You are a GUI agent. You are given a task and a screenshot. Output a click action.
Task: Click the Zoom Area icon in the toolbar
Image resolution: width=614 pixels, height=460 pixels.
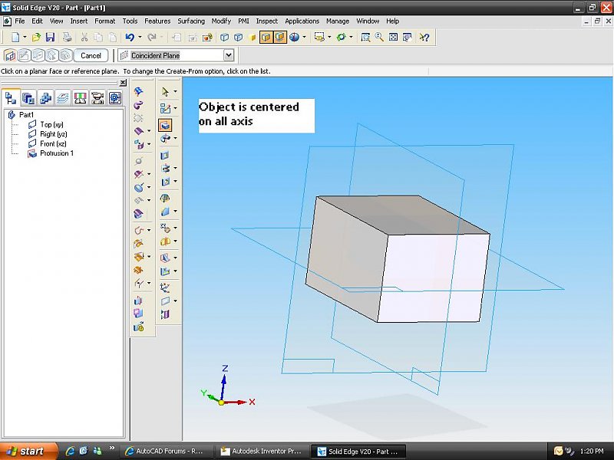tap(366, 37)
